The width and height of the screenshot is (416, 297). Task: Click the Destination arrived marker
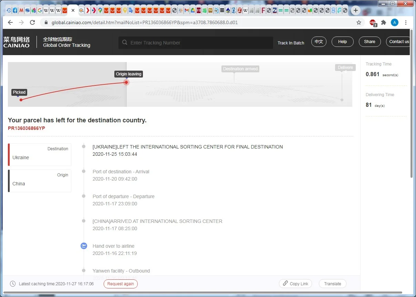point(240,69)
